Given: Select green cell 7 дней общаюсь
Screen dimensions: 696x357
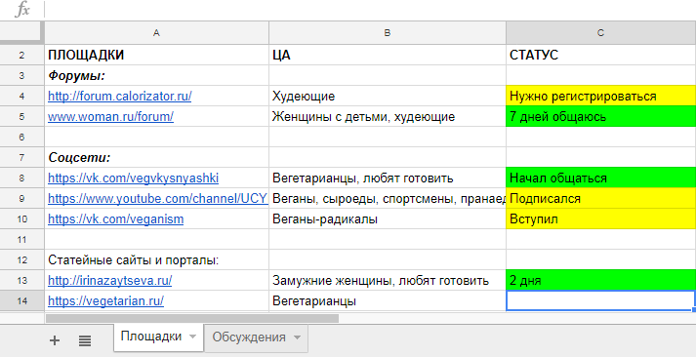Looking at the screenshot, I should coord(600,117).
